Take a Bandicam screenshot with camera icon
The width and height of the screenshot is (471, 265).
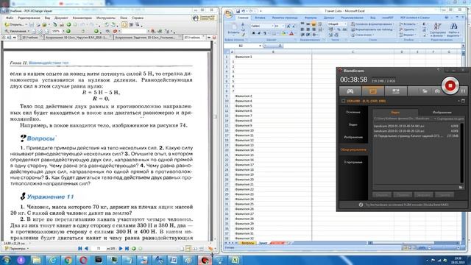[x=437, y=91]
